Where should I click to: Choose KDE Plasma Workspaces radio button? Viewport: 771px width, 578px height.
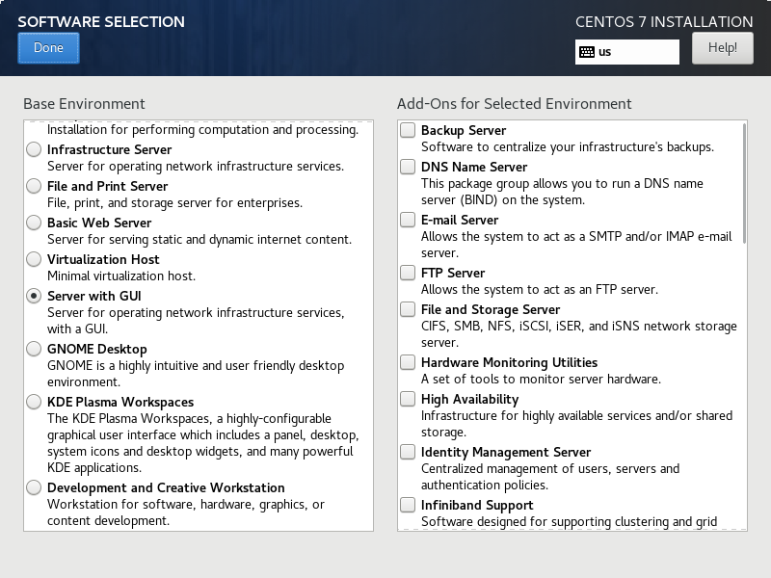34,402
